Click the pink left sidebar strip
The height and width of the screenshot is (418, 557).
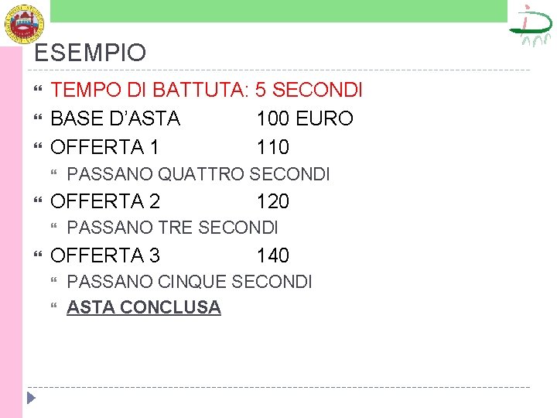point(11,232)
